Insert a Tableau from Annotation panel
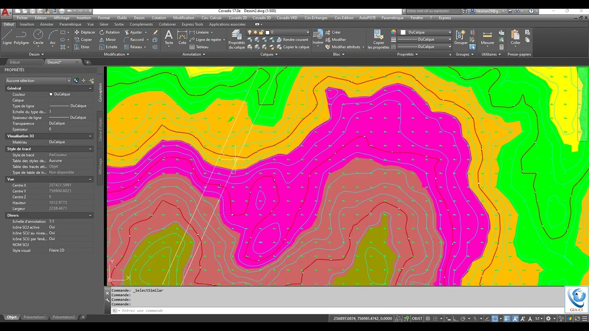 [x=199, y=47]
